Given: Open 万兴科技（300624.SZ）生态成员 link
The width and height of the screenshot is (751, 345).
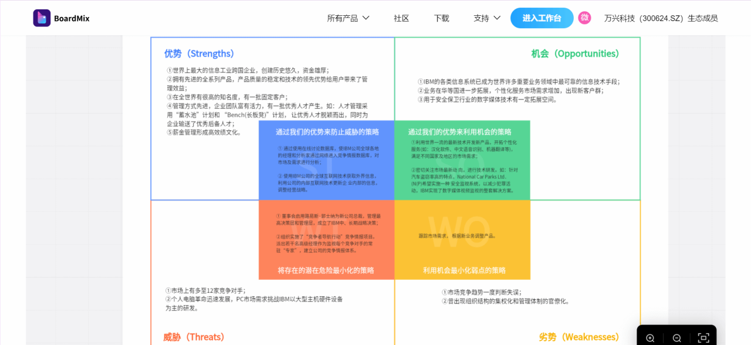Looking at the screenshot, I should click(661, 18).
